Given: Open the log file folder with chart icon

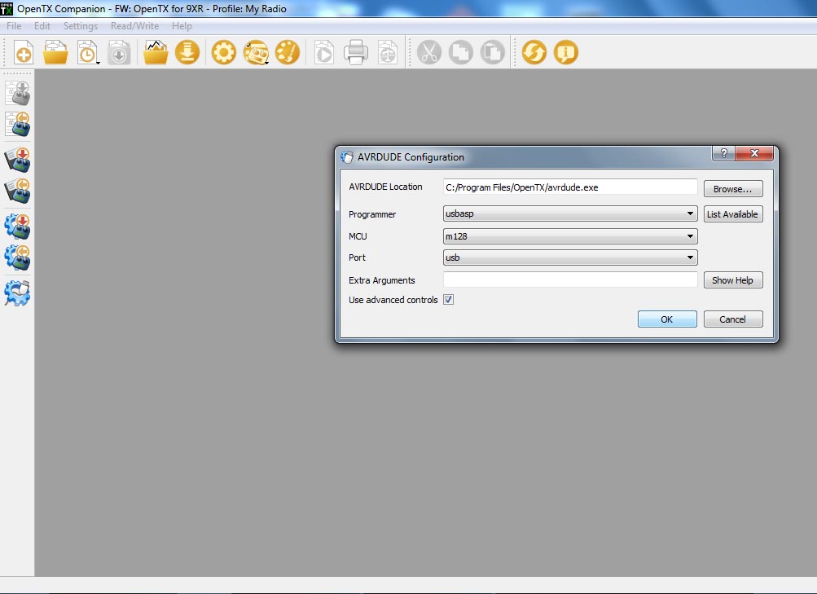Looking at the screenshot, I should [156, 52].
